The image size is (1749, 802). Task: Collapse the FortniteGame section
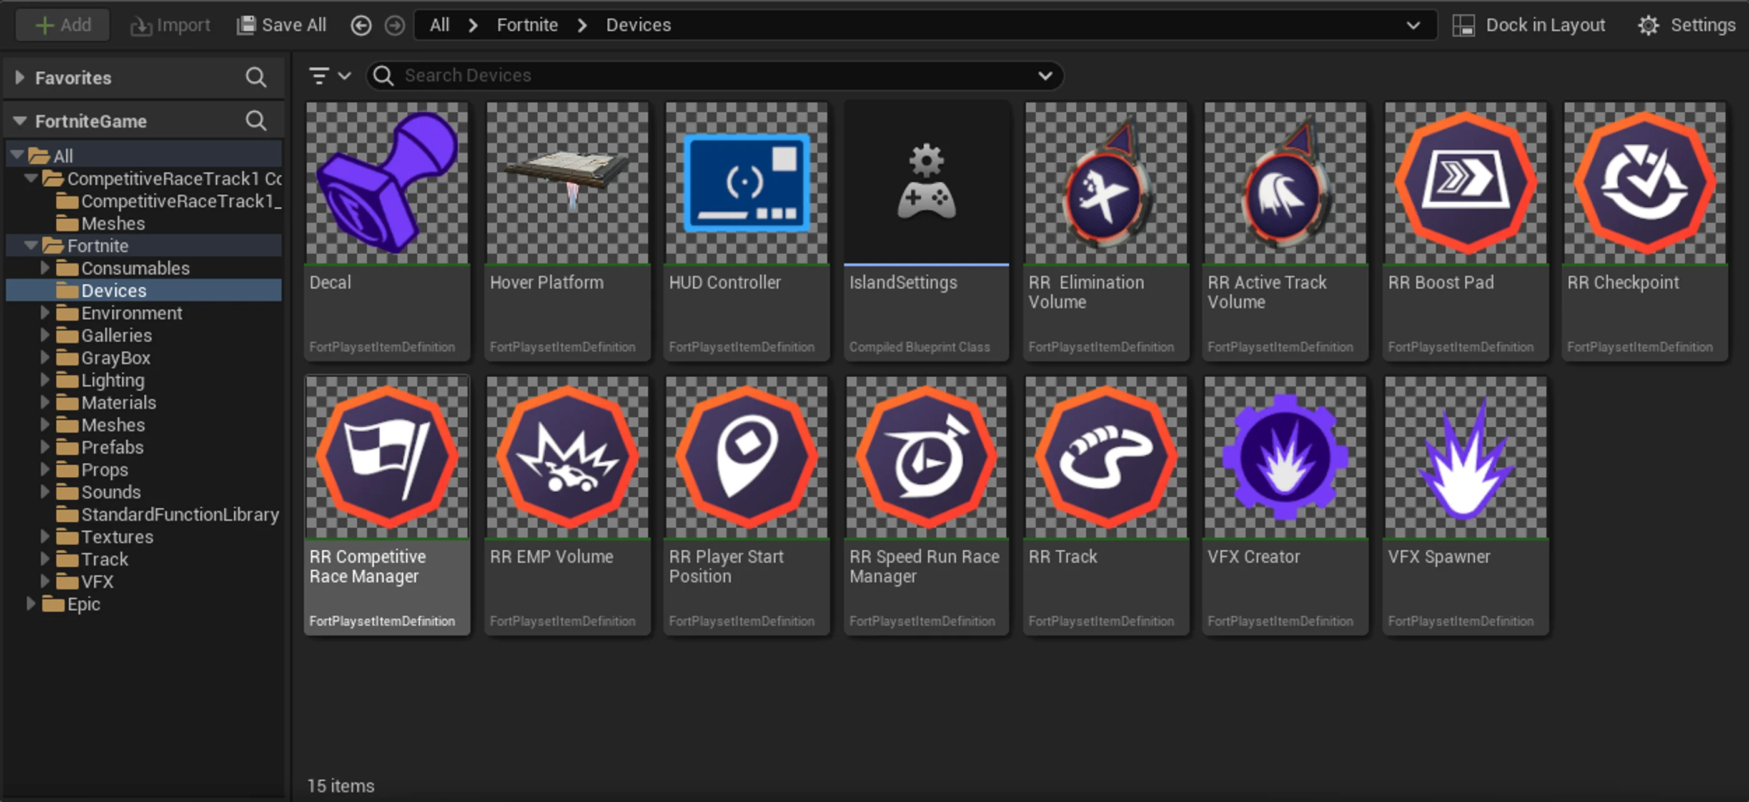pyautogui.click(x=20, y=121)
